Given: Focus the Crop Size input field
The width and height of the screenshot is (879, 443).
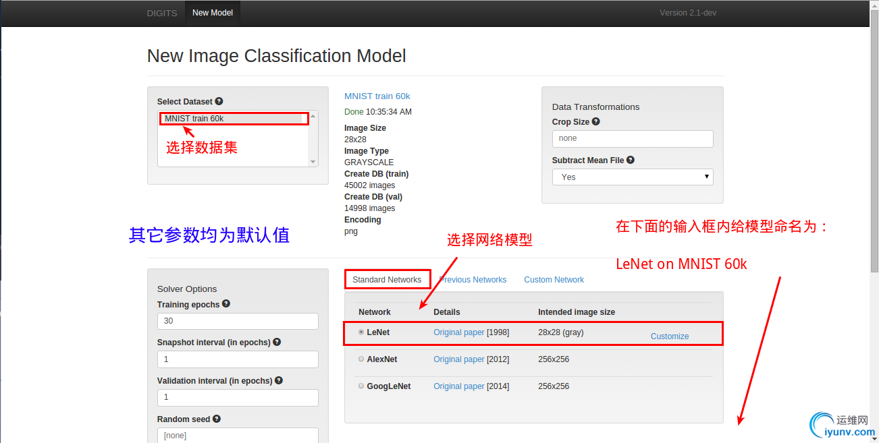Looking at the screenshot, I should pyautogui.click(x=633, y=138).
